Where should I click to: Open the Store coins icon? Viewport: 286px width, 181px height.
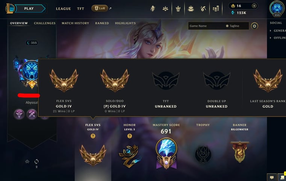pyautogui.click(x=216, y=9)
